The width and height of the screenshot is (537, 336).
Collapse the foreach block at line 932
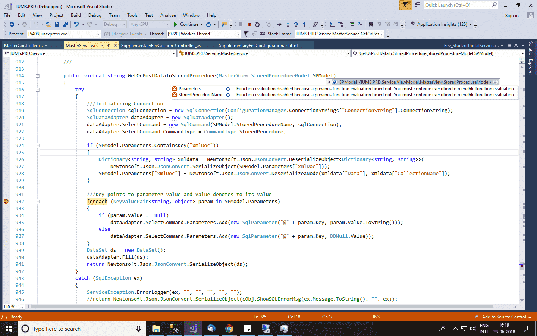tap(38, 202)
